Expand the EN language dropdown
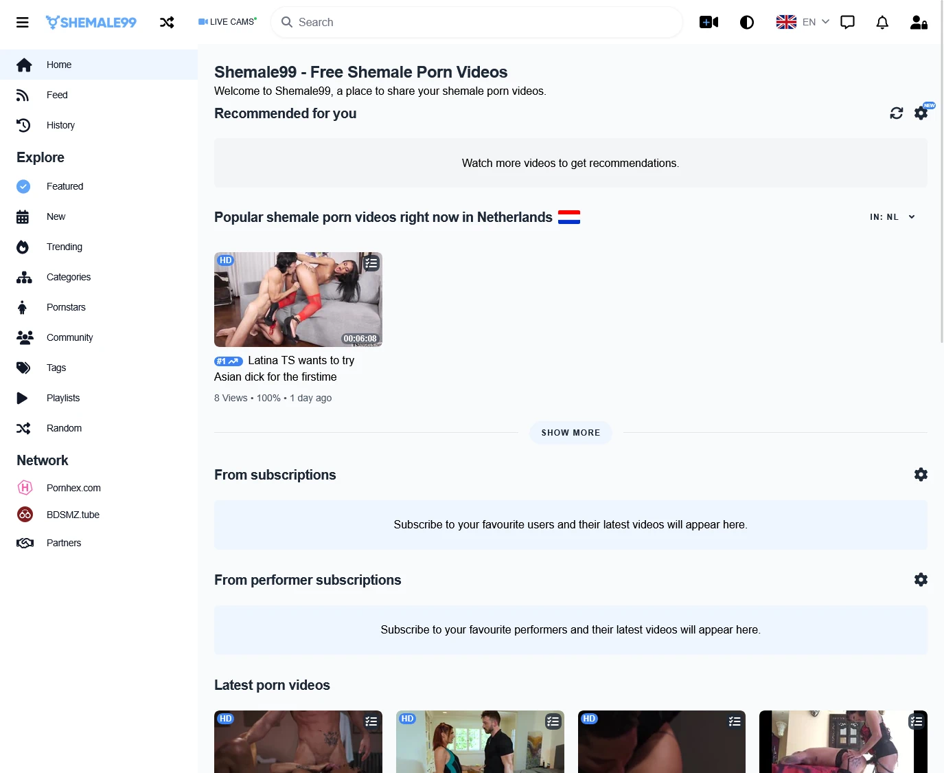 (x=803, y=22)
